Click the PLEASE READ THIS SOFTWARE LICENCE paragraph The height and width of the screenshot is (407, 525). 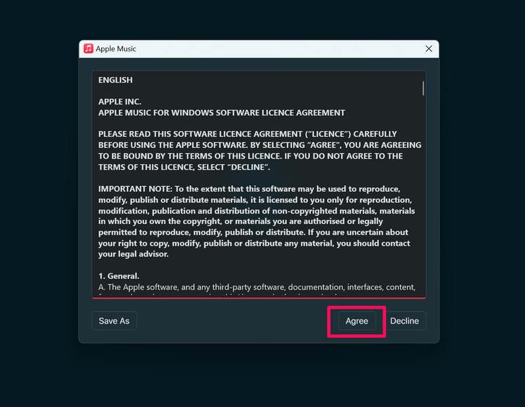[260, 151]
